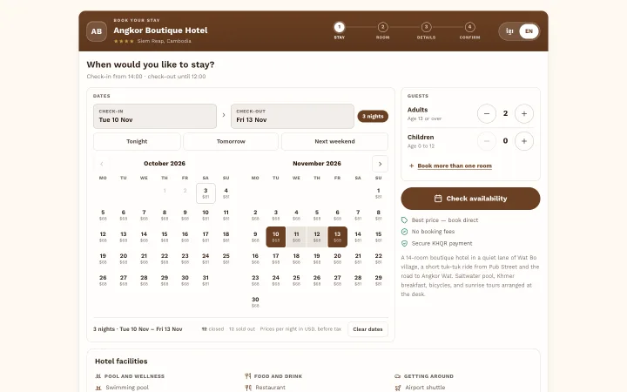
Task: Click Check availability button
Action: (470, 199)
